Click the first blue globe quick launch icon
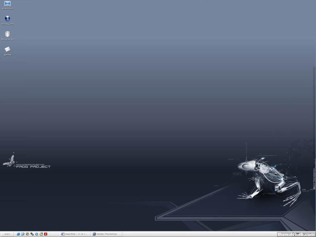Screen dimensions: 316x237 [18, 234]
